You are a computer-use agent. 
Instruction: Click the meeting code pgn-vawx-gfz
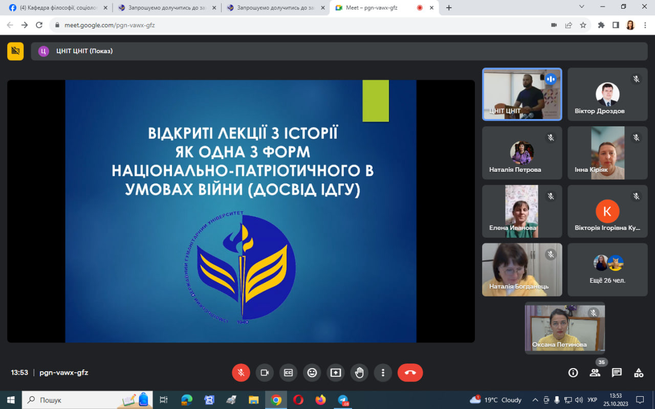point(64,373)
